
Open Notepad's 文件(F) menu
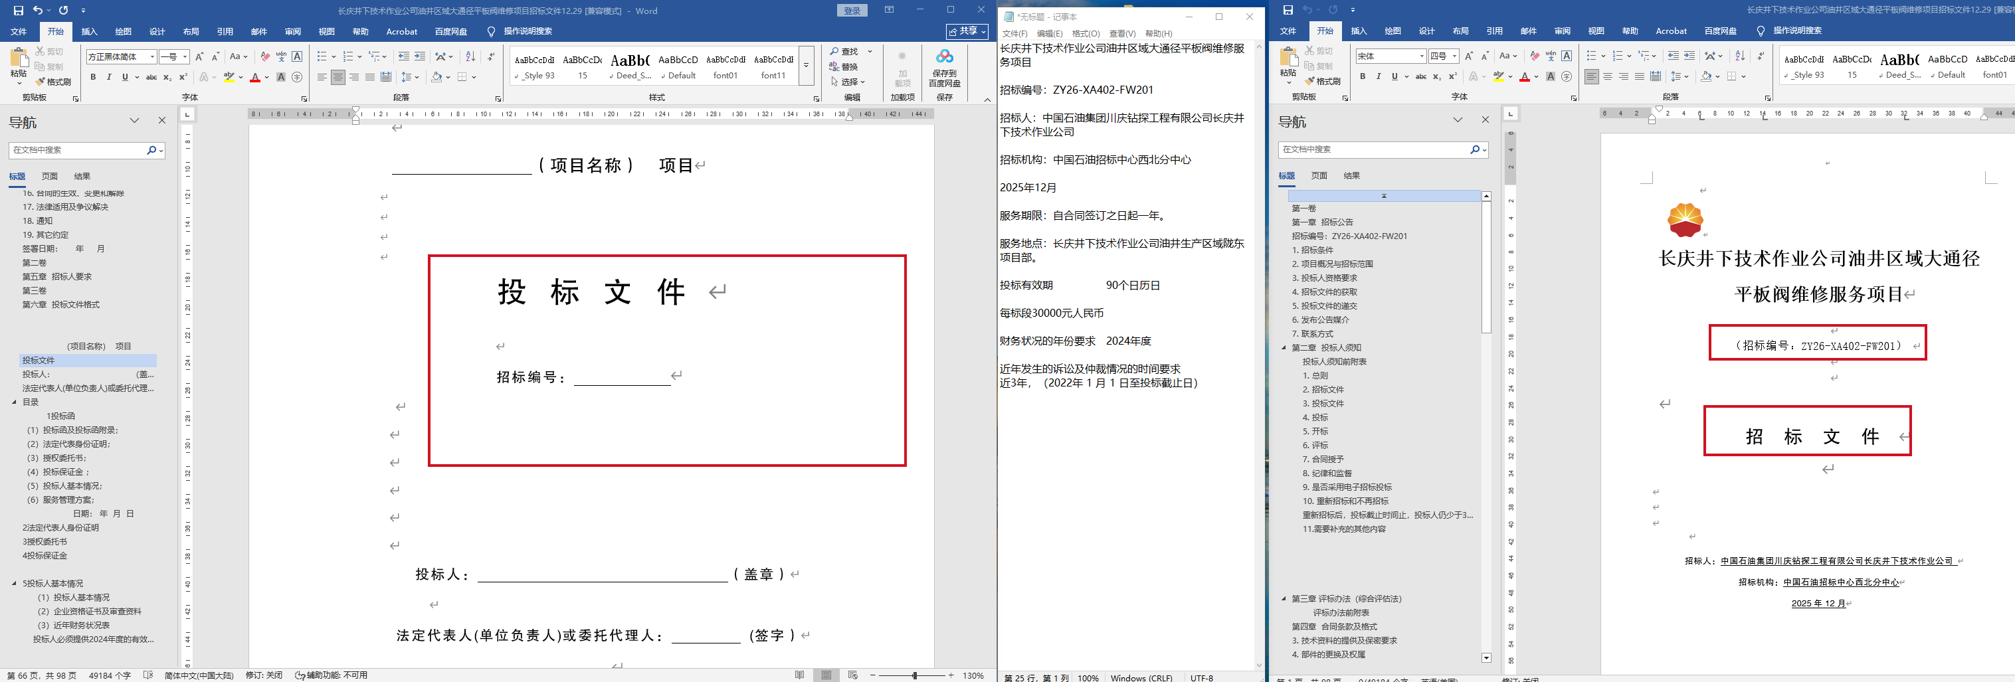pyautogui.click(x=1014, y=34)
